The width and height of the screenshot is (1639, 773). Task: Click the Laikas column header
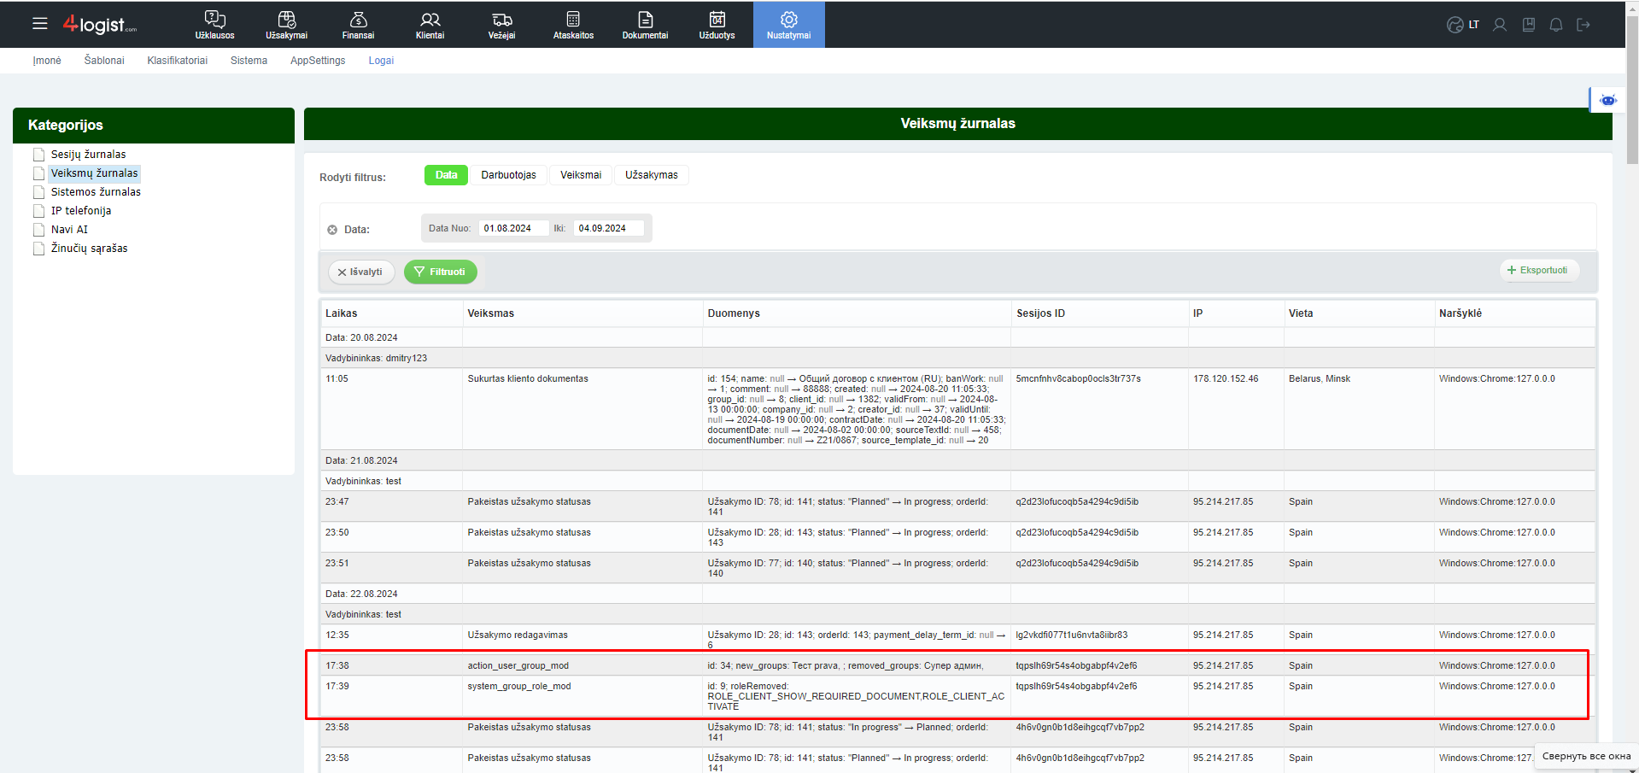click(x=391, y=313)
